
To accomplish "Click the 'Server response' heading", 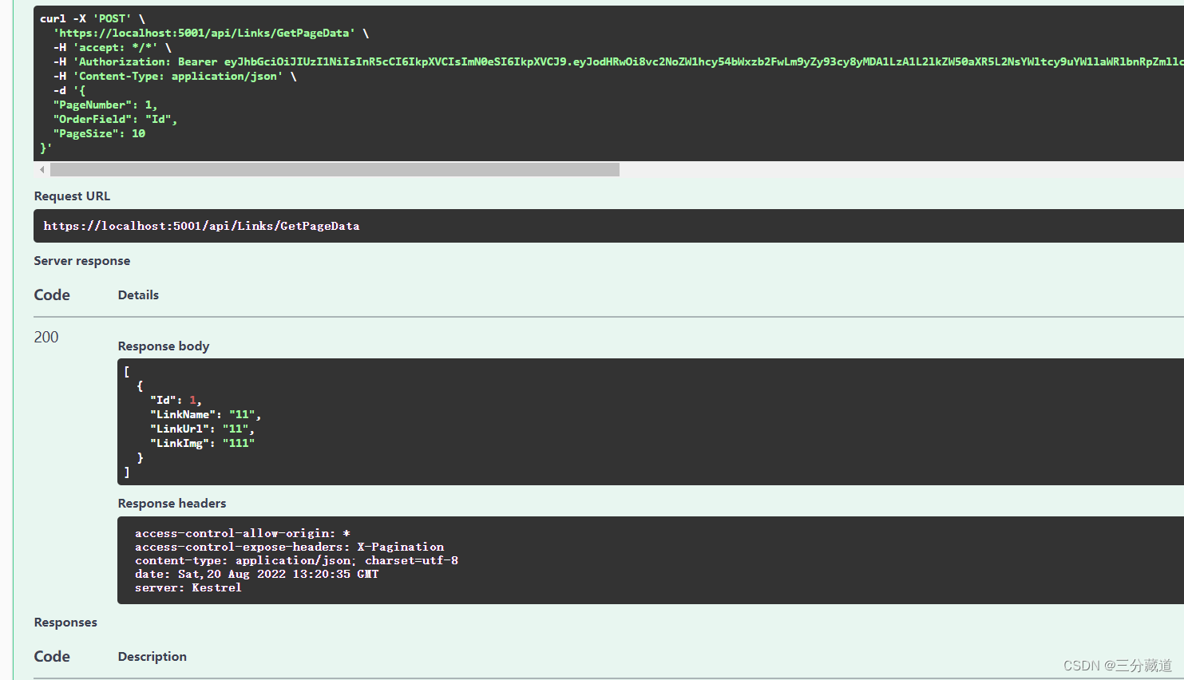I will pyautogui.click(x=81, y=261).
